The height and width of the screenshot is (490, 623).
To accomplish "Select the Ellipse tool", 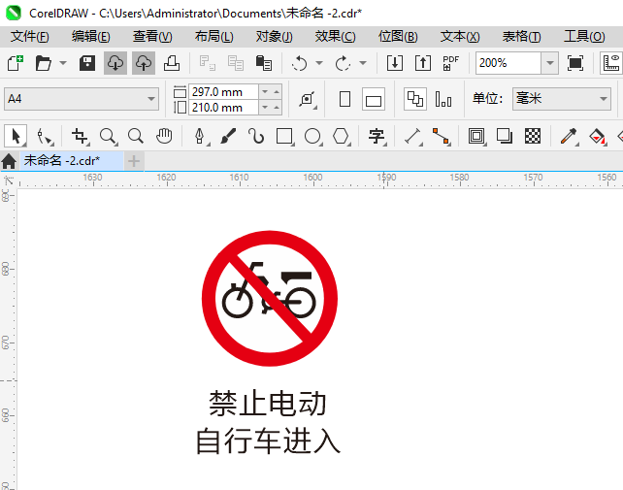I will point(312,136).
